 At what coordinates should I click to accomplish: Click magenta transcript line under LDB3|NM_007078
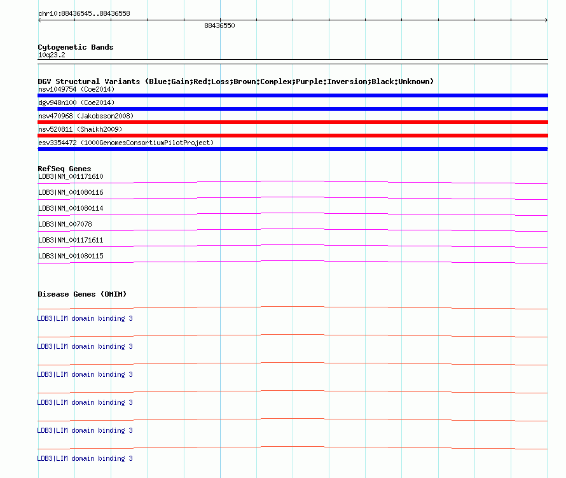pyautogui.click(x=293, y=230)
